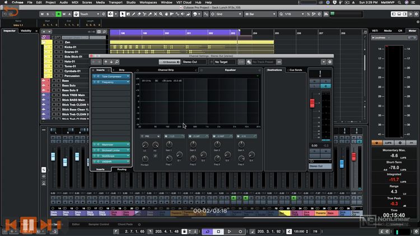Toggle EQ band 4 HI power button

(x=238, y=136)
